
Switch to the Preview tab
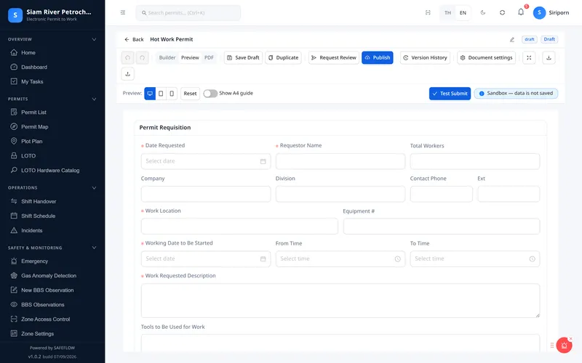coord(190,58)
